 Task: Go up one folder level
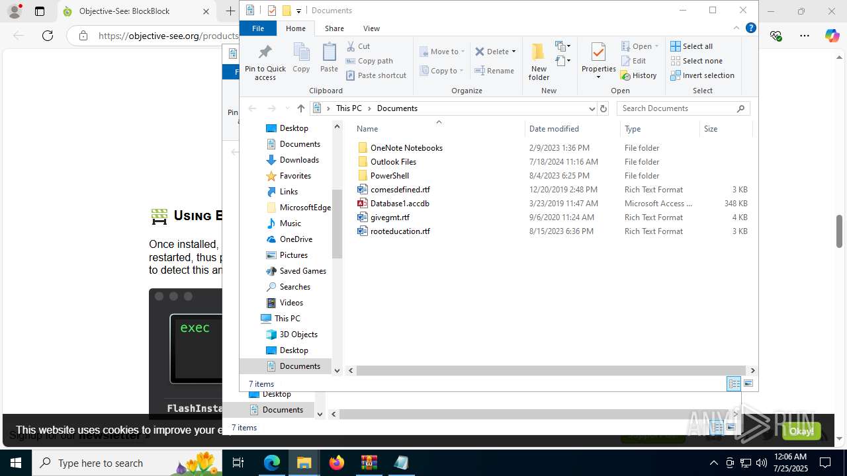(x=301, y=108)
